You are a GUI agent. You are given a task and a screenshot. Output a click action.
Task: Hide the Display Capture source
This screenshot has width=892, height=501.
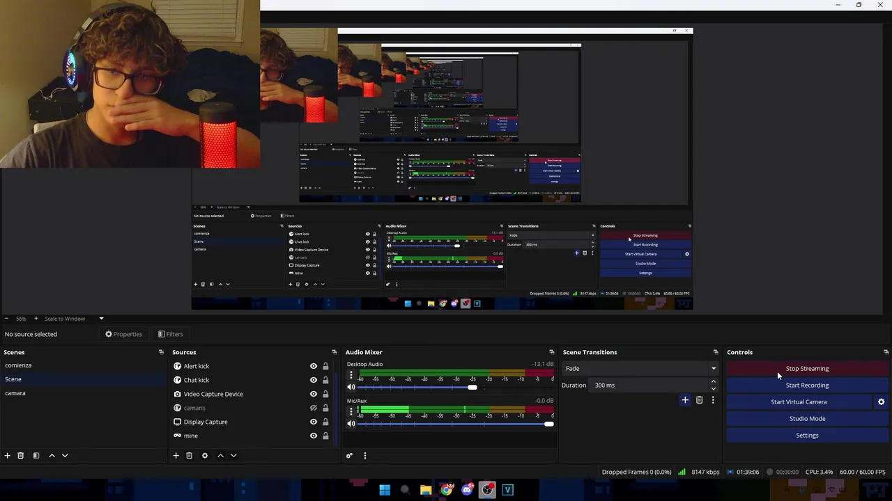[x=314, y=422]
